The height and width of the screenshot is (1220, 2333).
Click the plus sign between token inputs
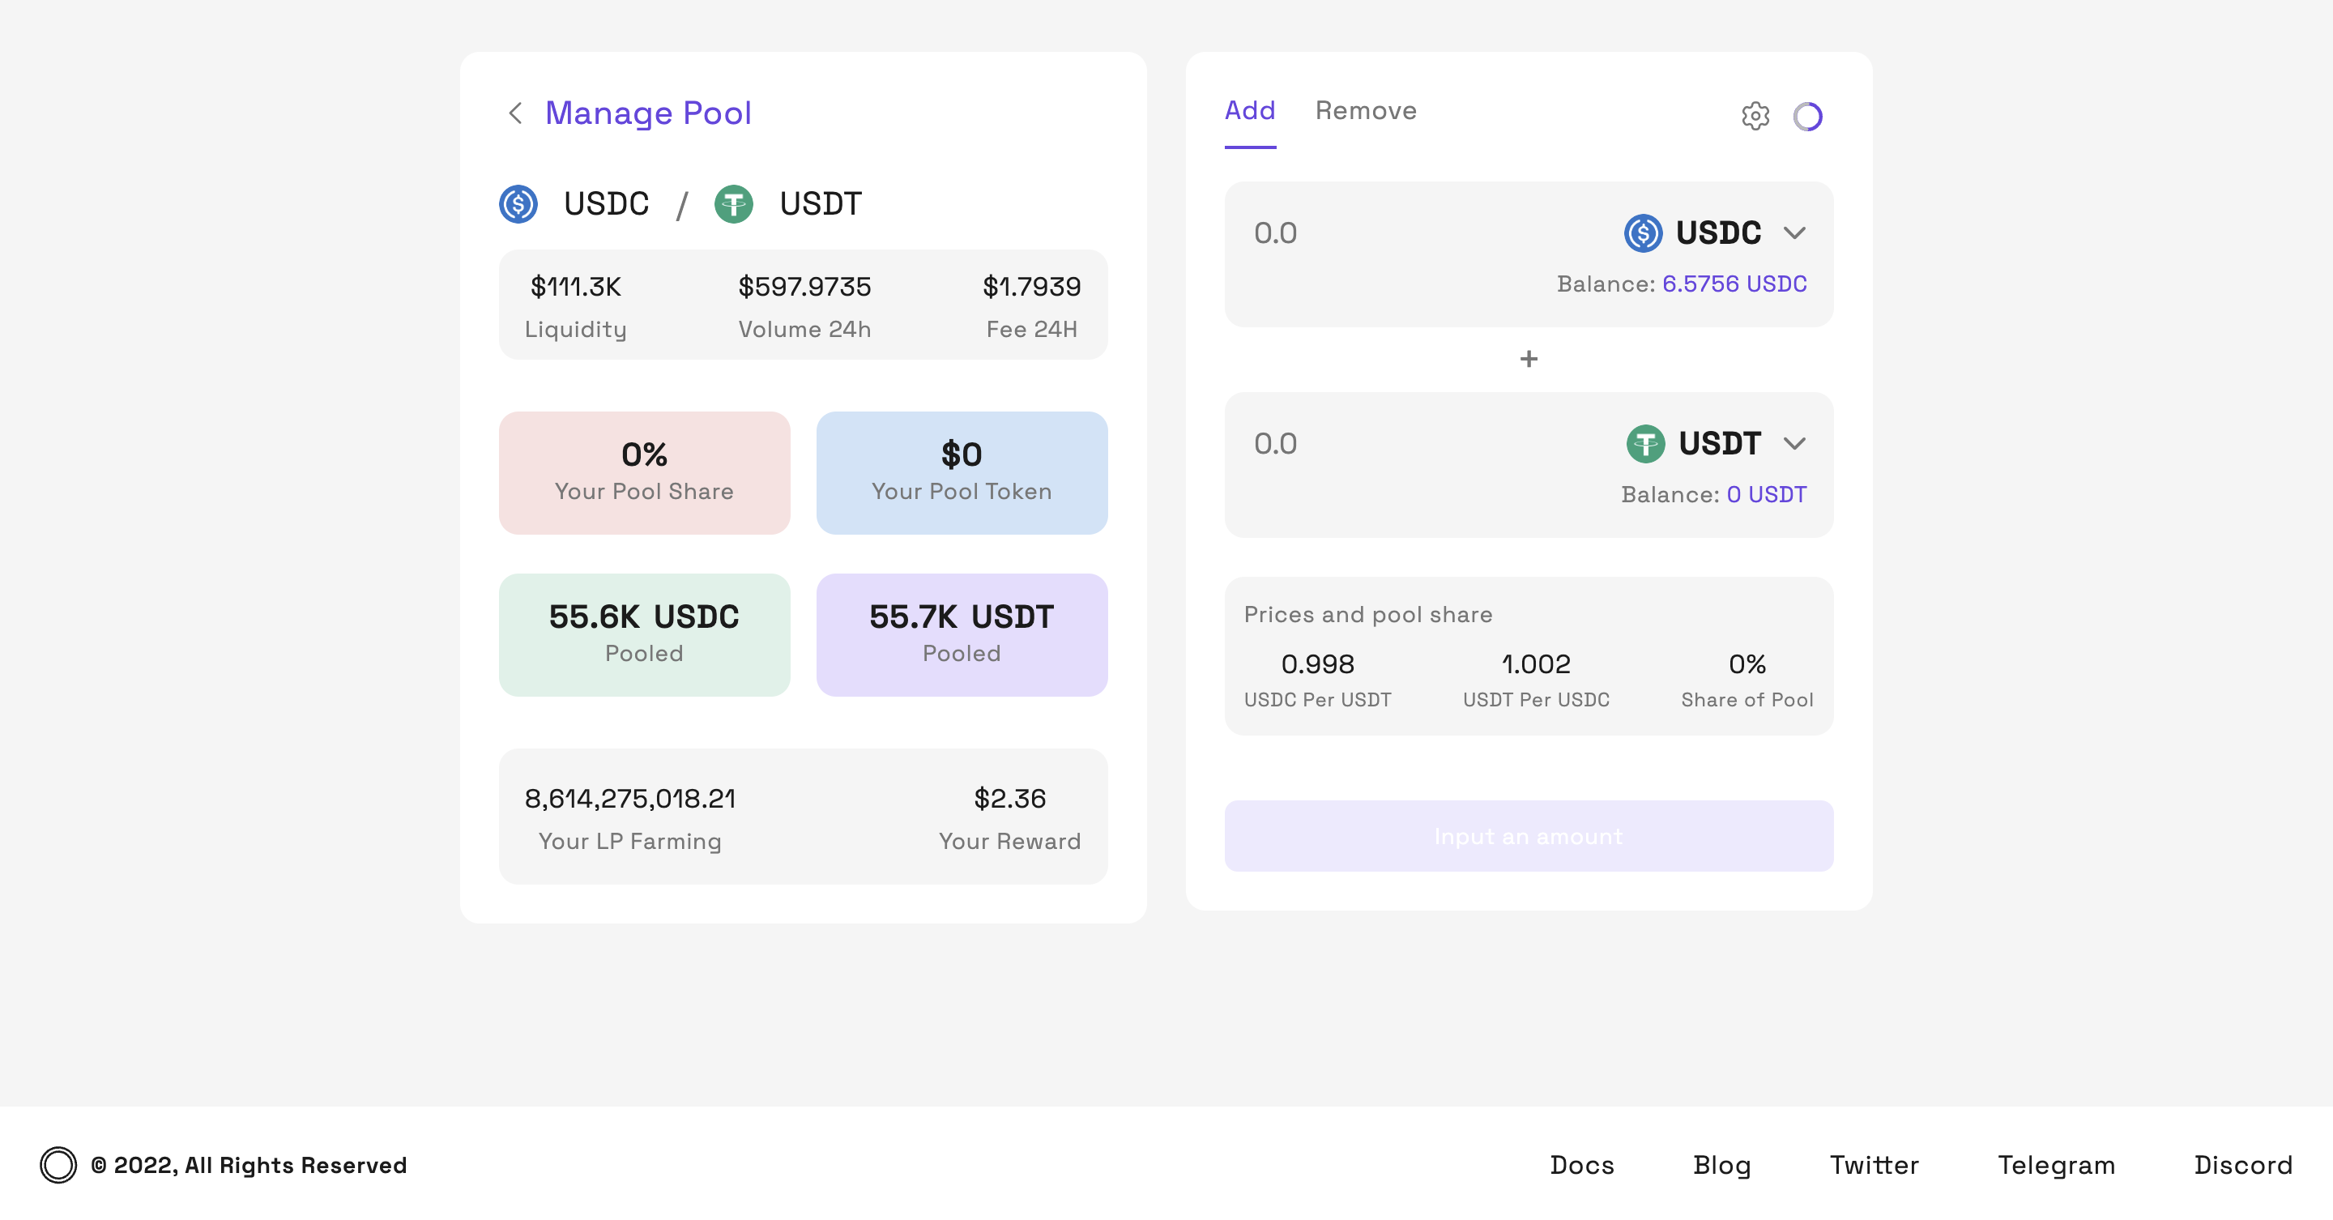click(x=1529, y=360)
